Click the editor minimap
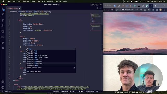The height and width of the screenshot is (94, 167). [96, 22]
